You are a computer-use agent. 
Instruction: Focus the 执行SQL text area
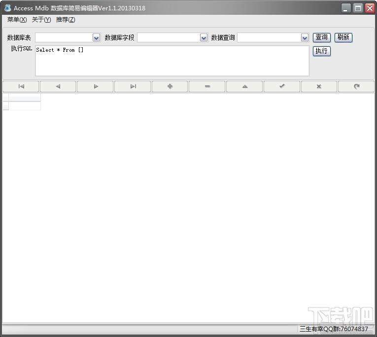[x=172, y=61]
